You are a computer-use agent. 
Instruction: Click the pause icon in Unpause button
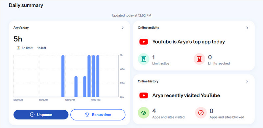click(32, 115)
